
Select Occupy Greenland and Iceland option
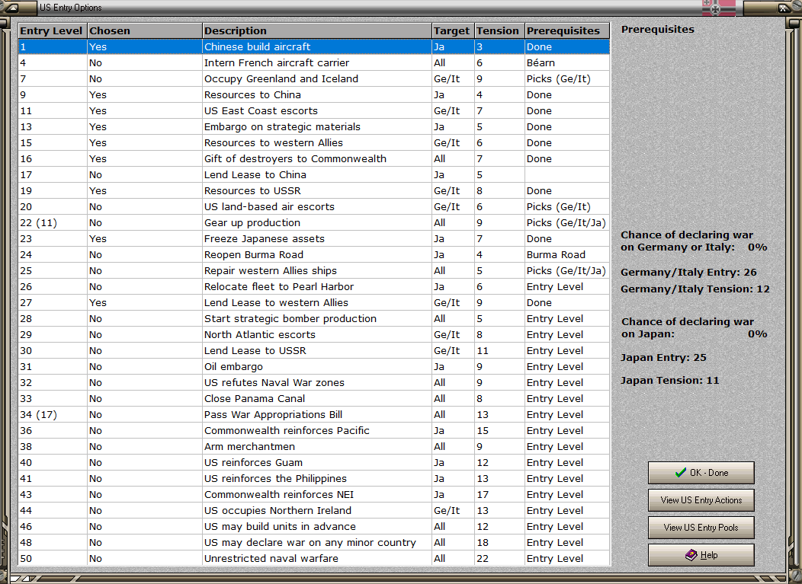pyautogui.click(x=314, y=78)
